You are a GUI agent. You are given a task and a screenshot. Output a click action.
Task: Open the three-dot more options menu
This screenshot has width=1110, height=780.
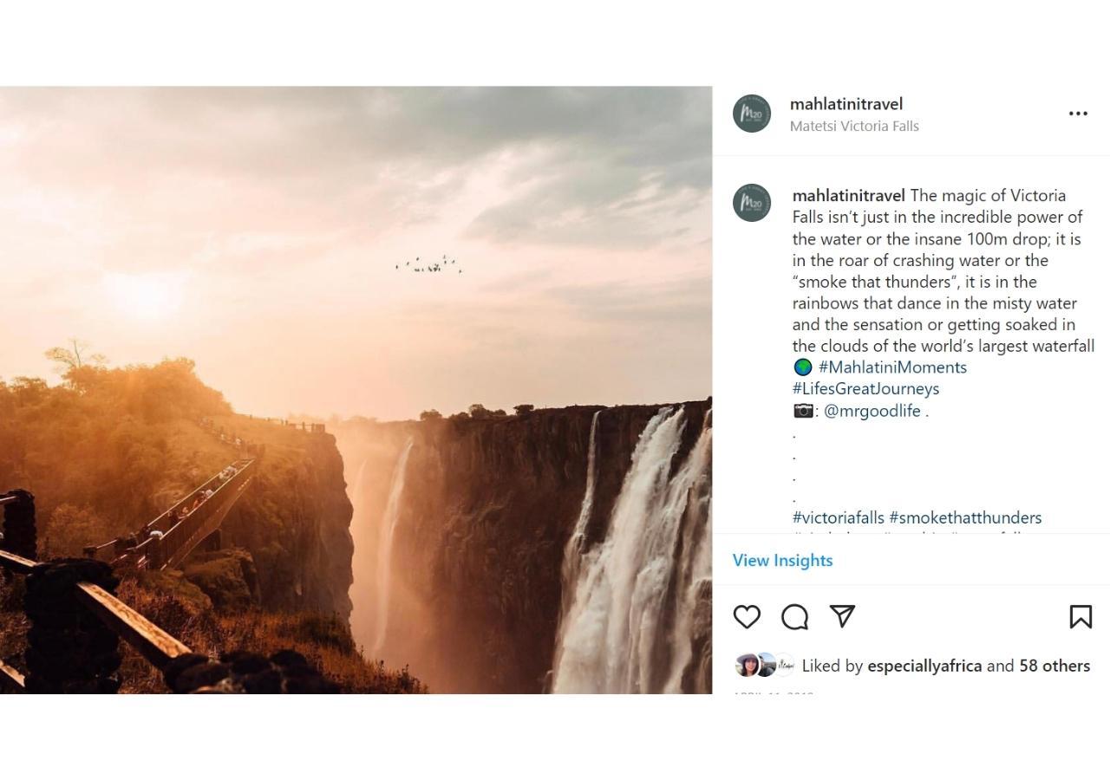(1078, 114)
